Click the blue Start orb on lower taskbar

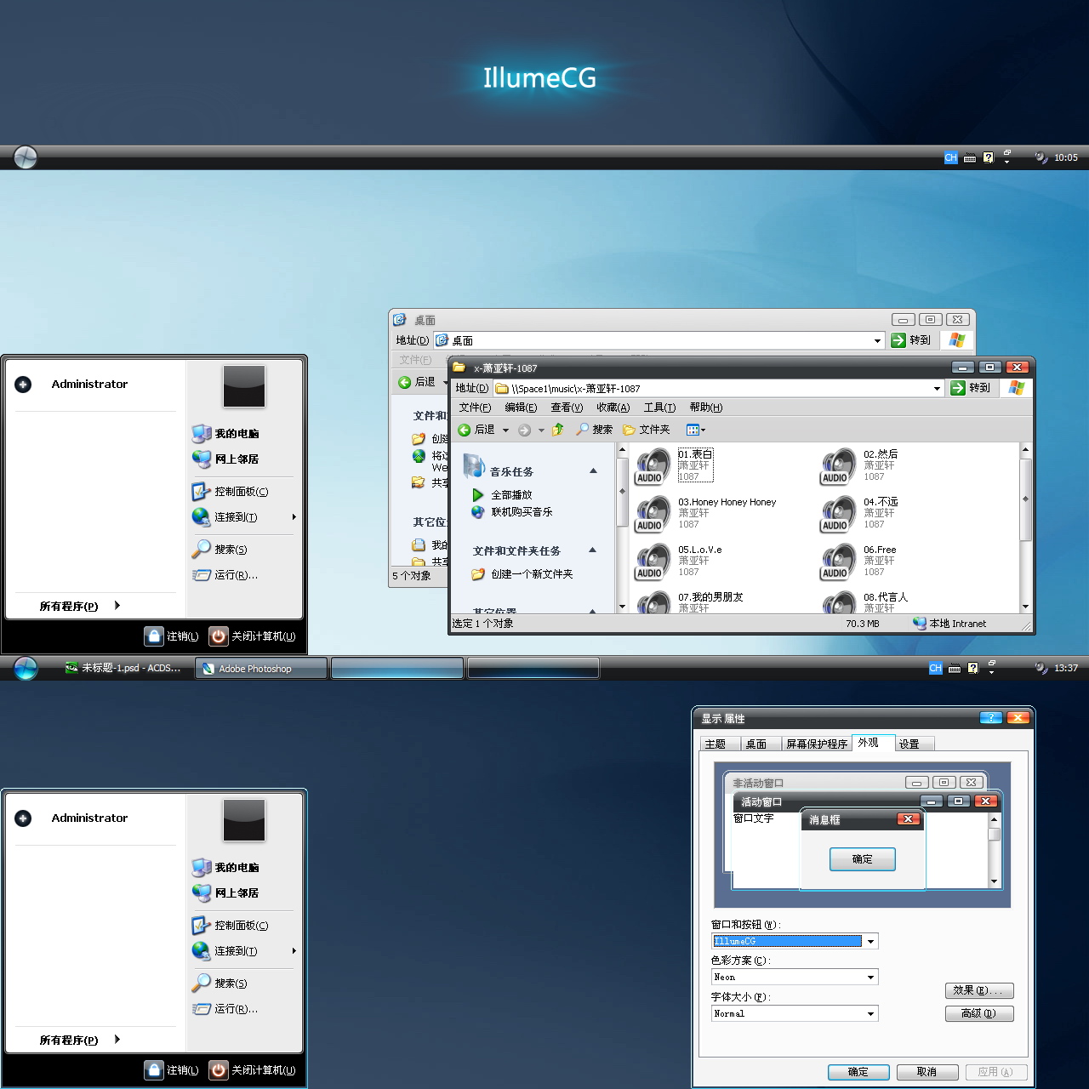point(26,669)
